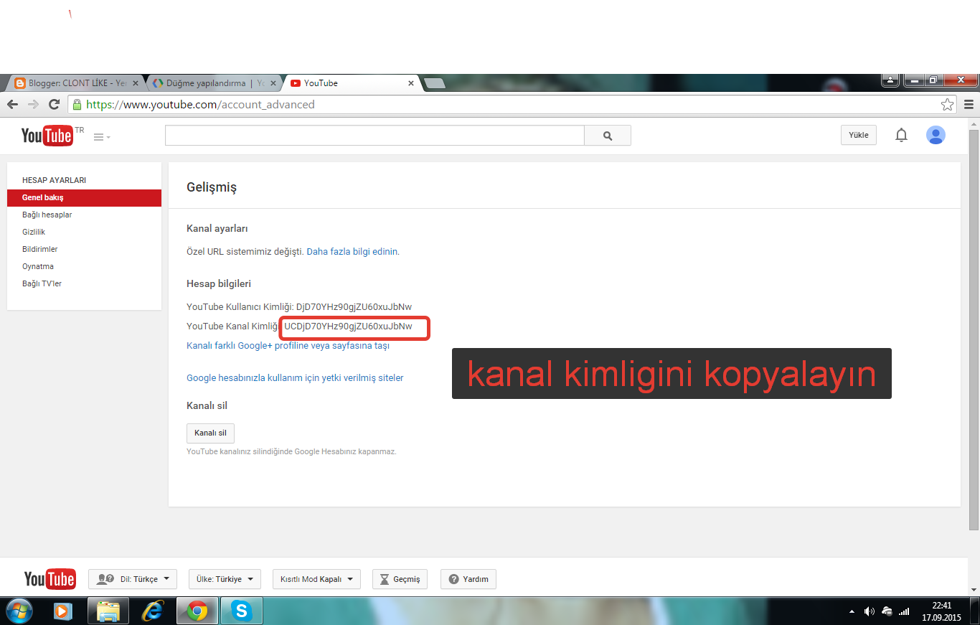Show hidden tray icons arrow
The height and width of the screenshot is (625, 980).
[x=852, y=611]
